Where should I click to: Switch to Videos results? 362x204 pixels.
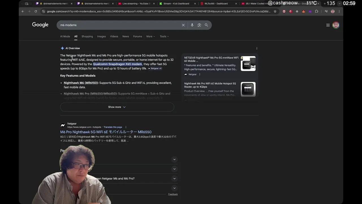(x=114, y=36)
